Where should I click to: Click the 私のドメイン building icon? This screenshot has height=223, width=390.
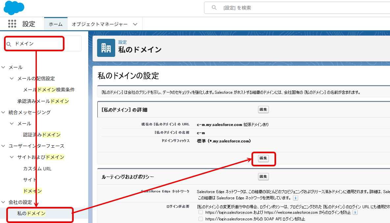click(106, 48)
